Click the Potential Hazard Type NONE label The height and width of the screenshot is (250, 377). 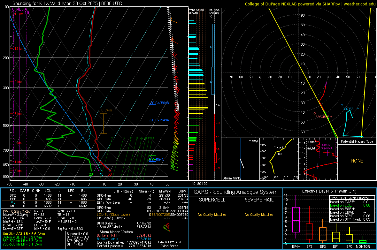357,161
